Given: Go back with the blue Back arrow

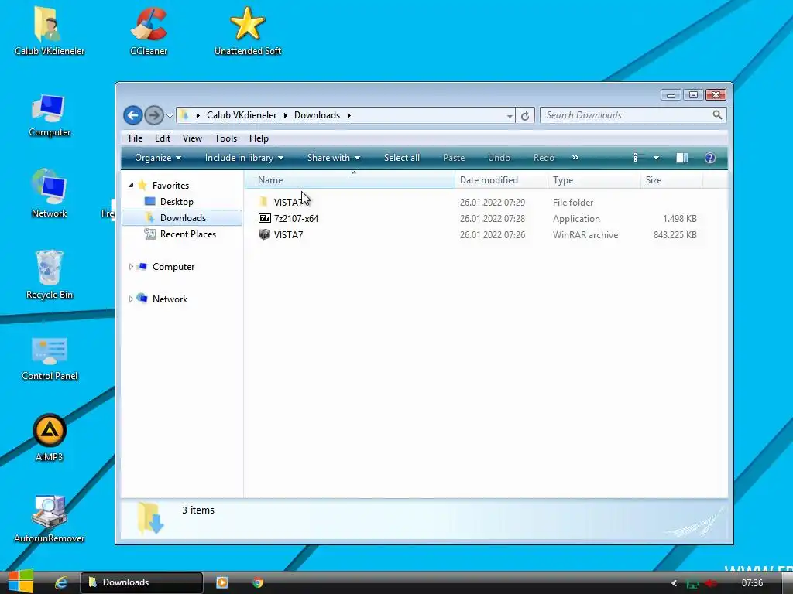Looking at the screenshot, I should point(133,115).
